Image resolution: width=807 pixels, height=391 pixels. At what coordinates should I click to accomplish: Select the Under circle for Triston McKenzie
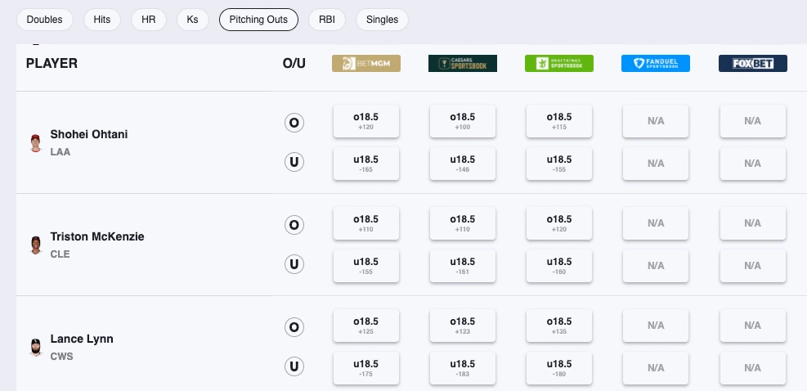[294, 264]
